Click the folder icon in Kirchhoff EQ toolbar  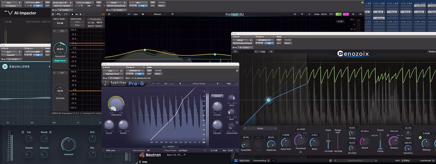click(109, 14)
